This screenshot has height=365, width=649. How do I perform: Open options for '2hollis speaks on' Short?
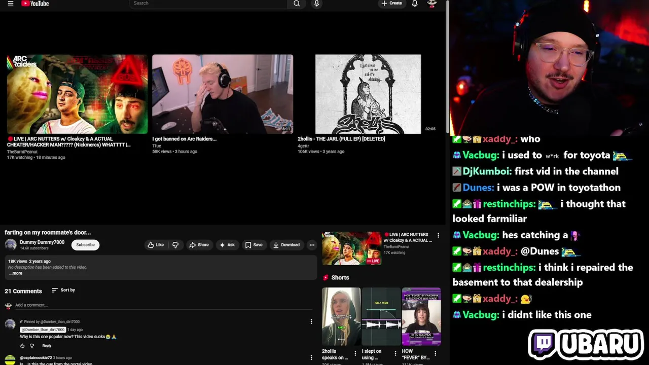click(355, 353)
